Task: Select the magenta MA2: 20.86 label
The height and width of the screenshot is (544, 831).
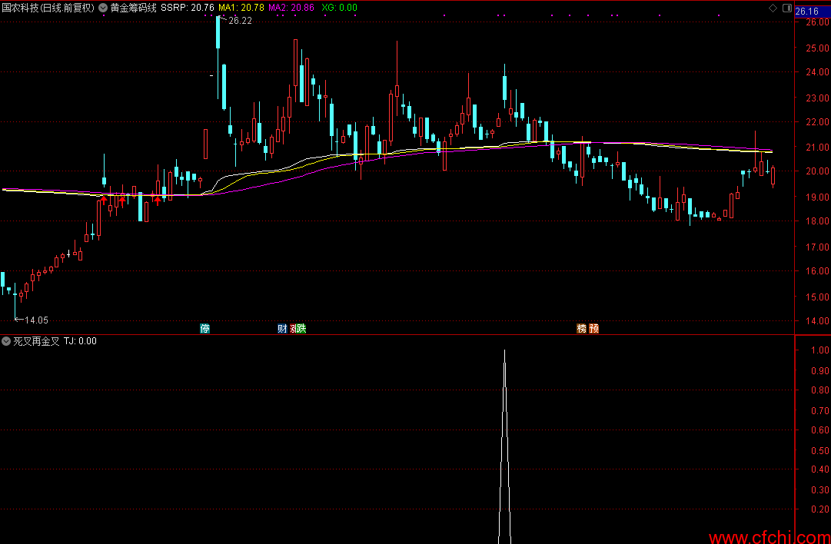Action: click(x=291, y=8)
